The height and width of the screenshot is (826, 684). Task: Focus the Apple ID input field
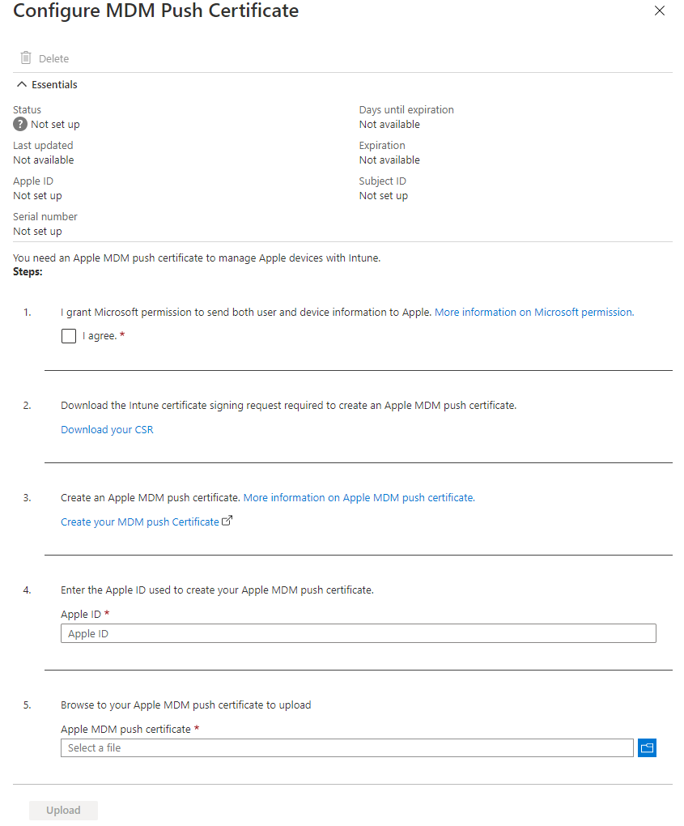[x=358, y=634]
